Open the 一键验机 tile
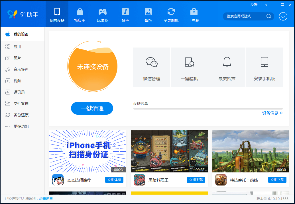Viewport: 295px width, 204px height. pos(189,67)
